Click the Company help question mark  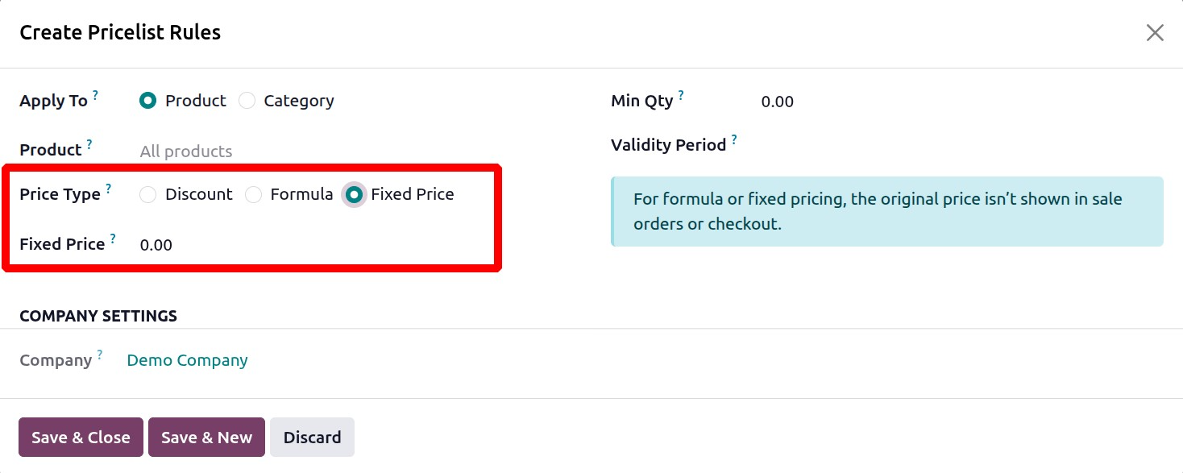click(x=100, y=355)
